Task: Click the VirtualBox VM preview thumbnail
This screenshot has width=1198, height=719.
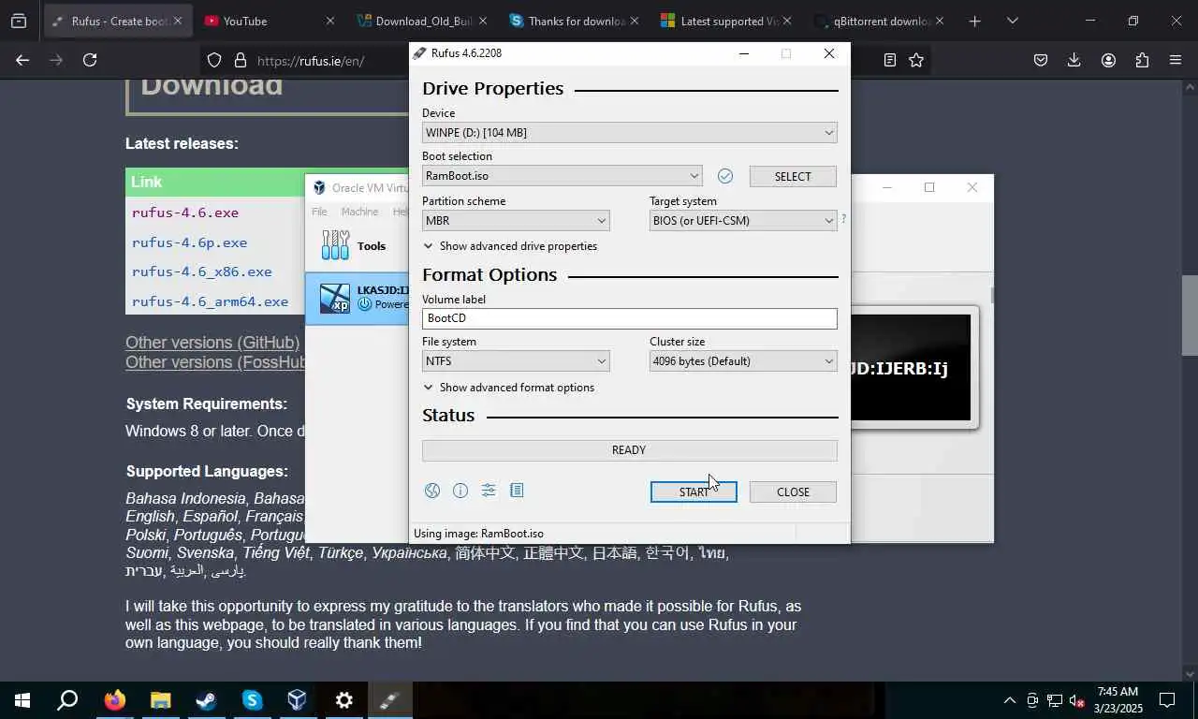Action: click(x=910, y=368)
